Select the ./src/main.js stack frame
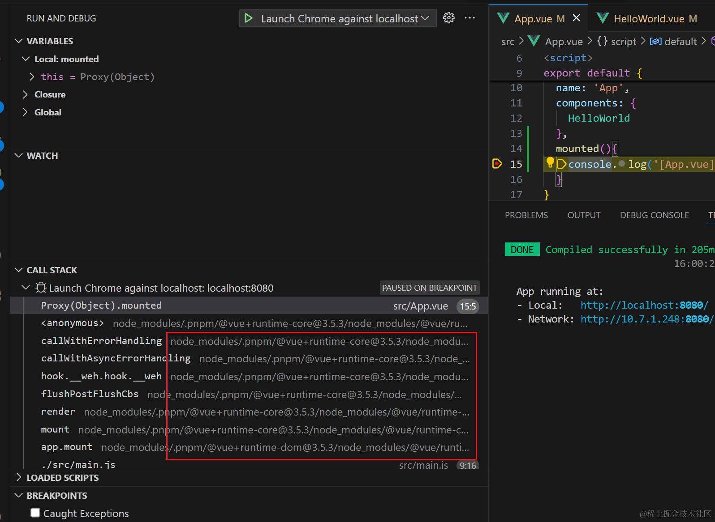 [249, 463]
